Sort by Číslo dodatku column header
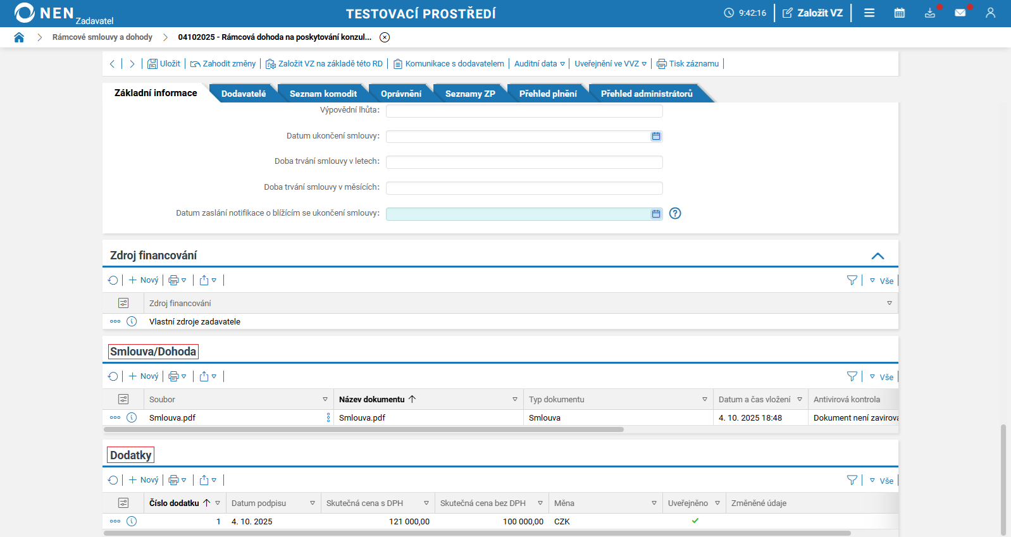The image size is (1011, 537). coord(175,503)
